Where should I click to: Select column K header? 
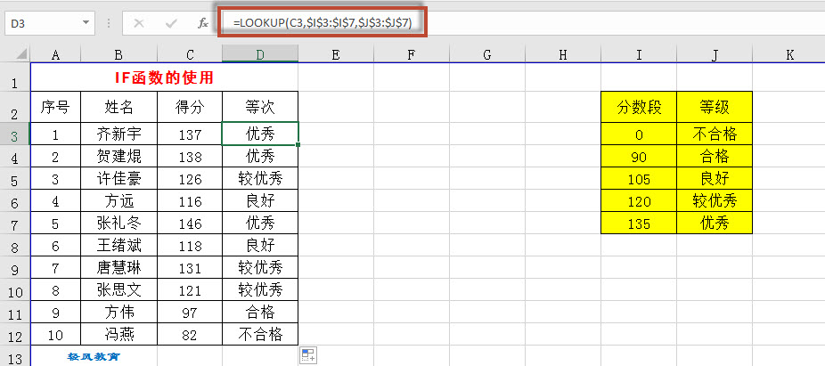point(789,54)
